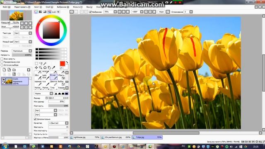265x149 pixels.
Task: Open the second [Нет] brush texture dropdown
Action: (x=46, y=115)
